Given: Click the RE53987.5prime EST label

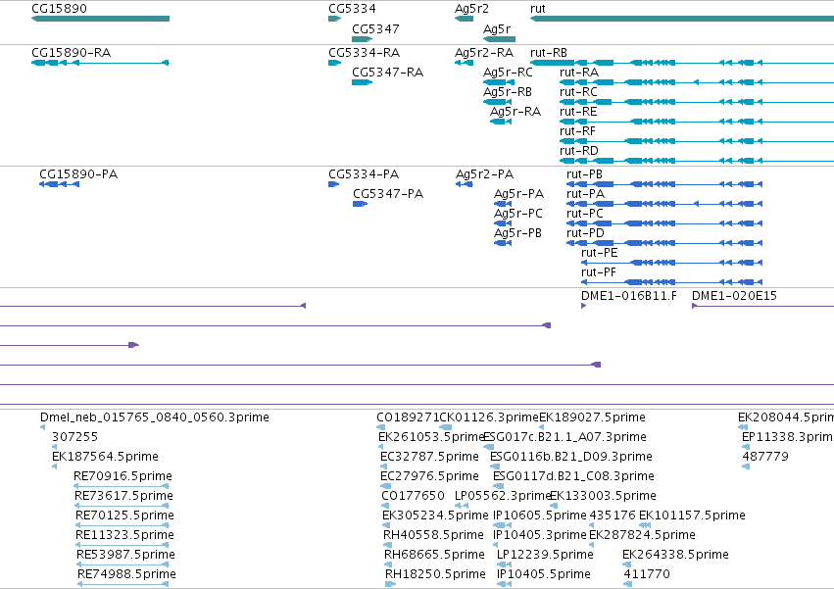Looking at the screenshot, I should (126, 556).
